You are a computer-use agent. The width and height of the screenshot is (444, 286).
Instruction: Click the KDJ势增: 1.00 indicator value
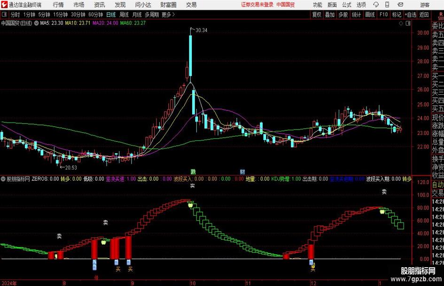pyautogui.click(x=286, y=179)
